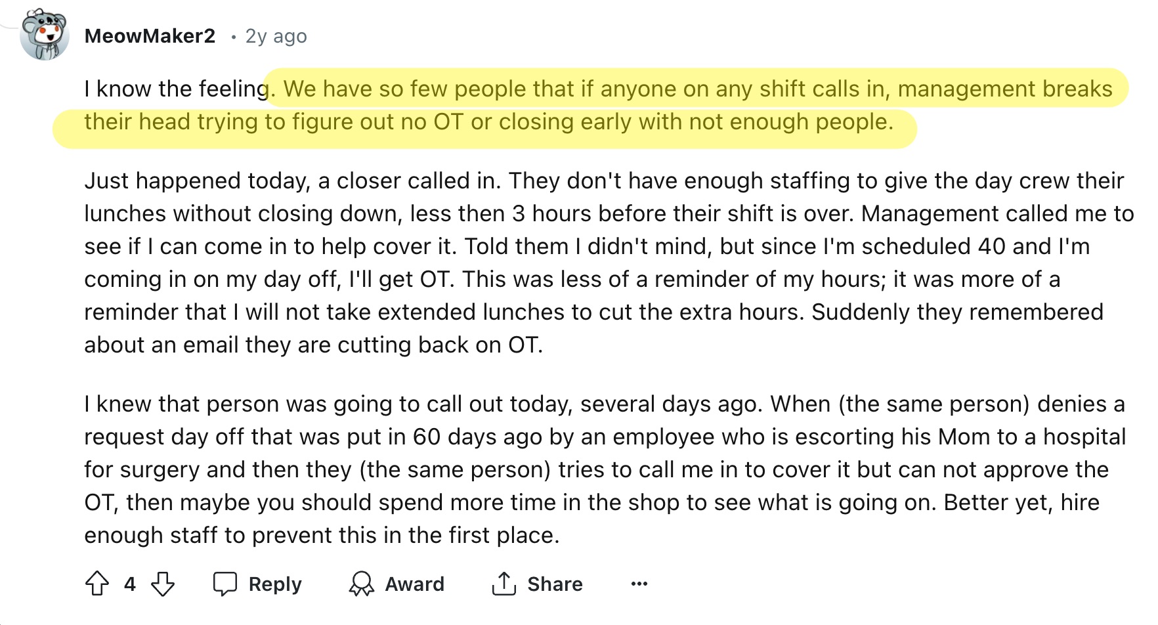Collapse the thread using the top-left line
Screen dimensions: 1158x625
(x=8, y=28)
